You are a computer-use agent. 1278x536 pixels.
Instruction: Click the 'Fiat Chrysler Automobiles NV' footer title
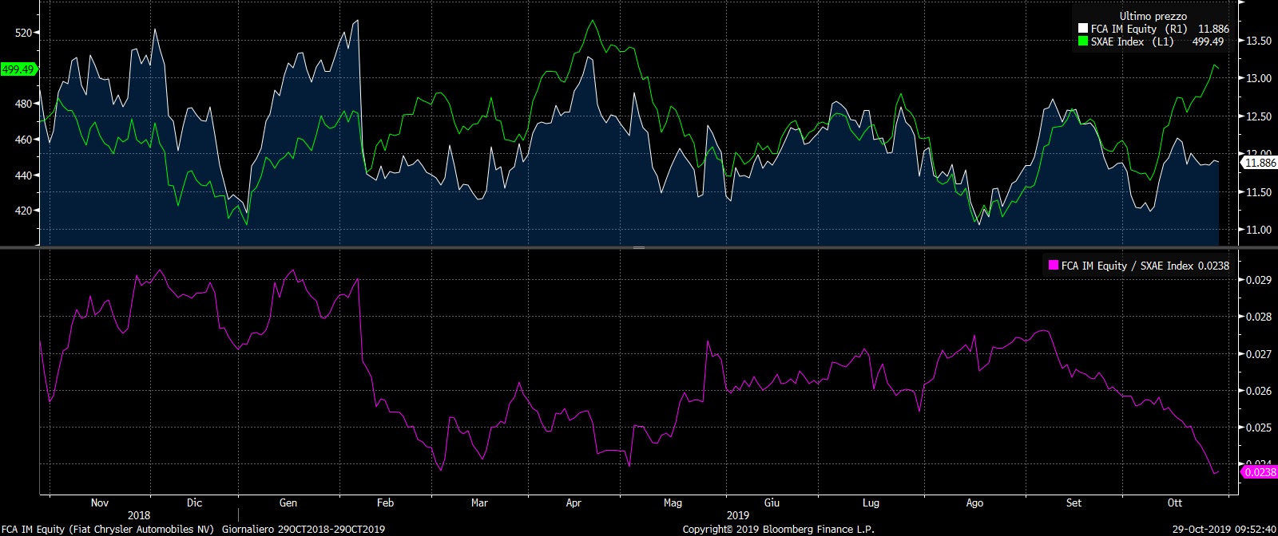point(143,529)
